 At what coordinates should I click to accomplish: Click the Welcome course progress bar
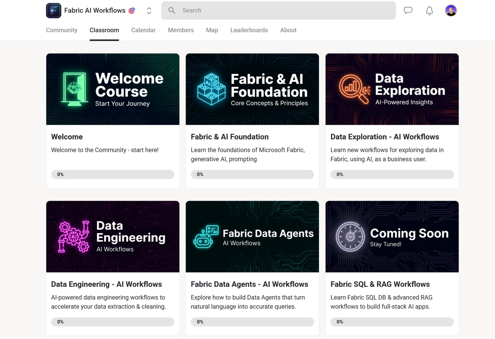coord(113,174)
